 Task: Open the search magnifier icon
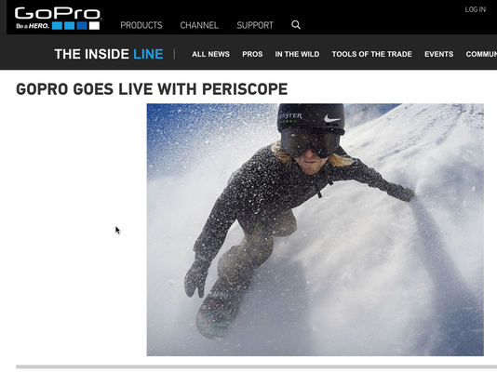point(296,25)
